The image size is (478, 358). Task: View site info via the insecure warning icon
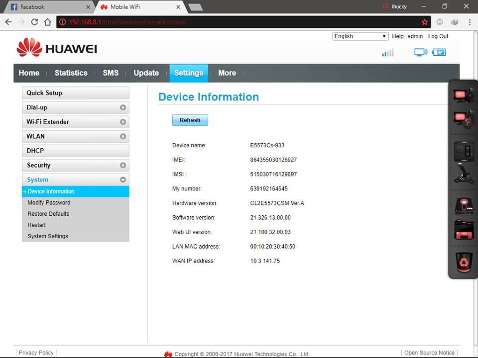(x=63, y=22)
